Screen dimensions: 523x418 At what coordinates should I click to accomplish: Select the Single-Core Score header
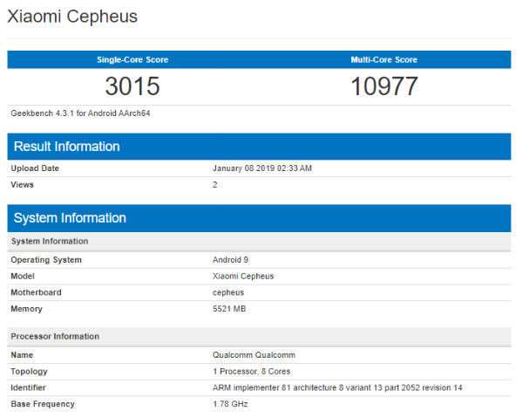(x=132, y=59)
